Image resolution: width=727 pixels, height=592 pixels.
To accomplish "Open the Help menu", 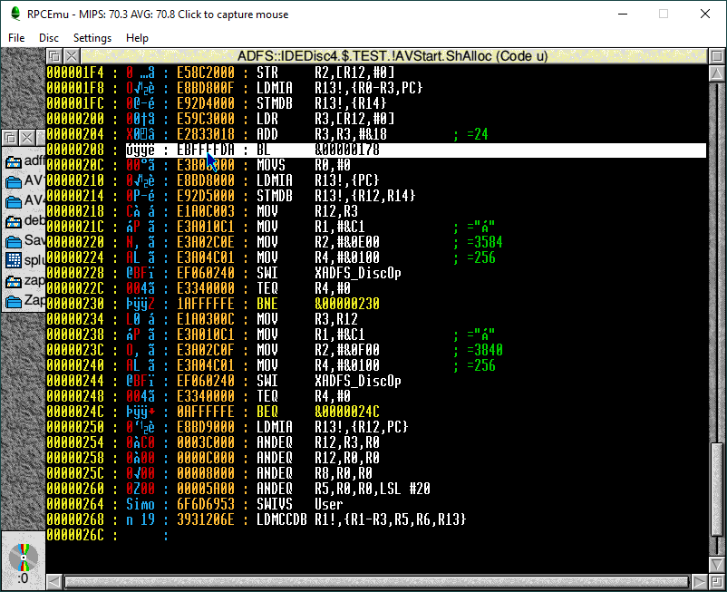I will pos(138,38).
